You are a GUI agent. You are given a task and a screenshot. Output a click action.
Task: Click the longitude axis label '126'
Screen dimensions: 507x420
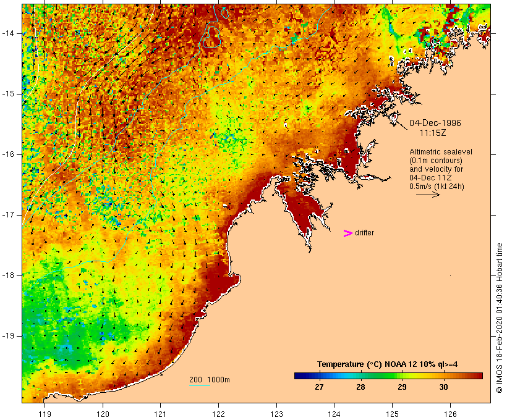[x=450, y=414]
